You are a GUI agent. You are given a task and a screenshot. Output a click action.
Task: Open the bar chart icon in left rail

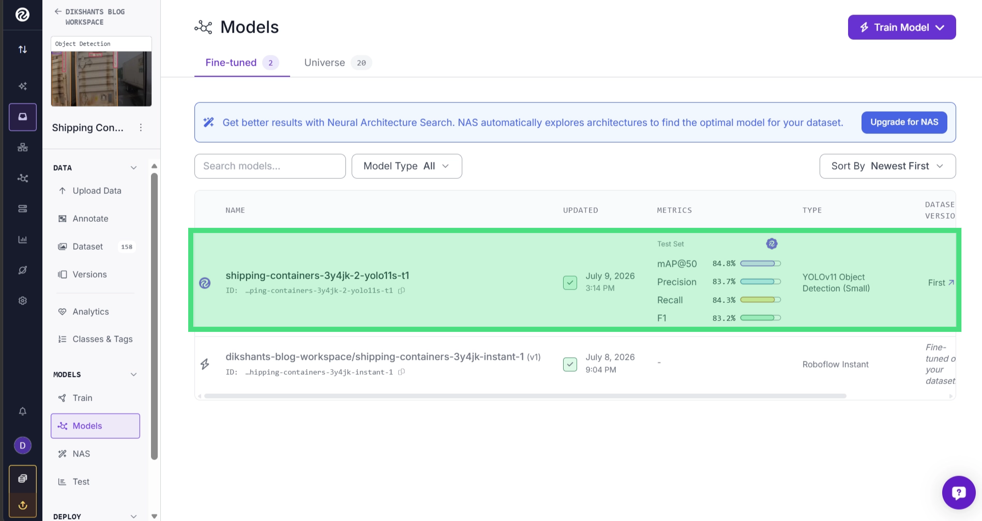(x=23, y=239)
